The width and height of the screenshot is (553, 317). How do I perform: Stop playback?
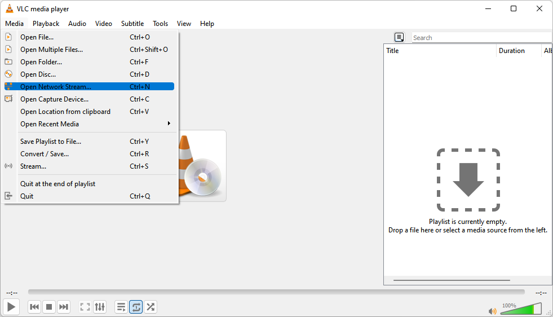click(49, 307)
